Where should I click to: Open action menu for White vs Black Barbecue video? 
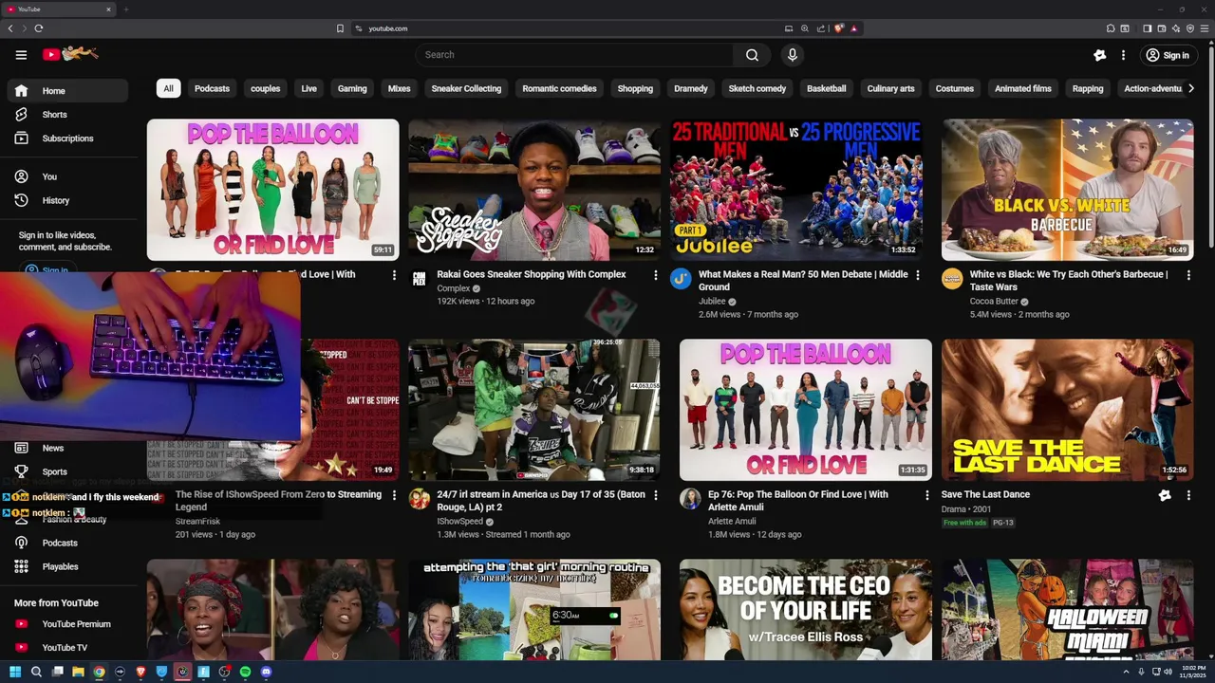(x=1188, y=275)
